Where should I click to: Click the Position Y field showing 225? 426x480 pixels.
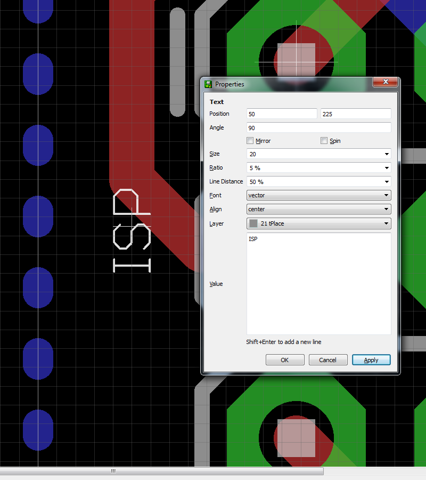click(x=356, y=114)
